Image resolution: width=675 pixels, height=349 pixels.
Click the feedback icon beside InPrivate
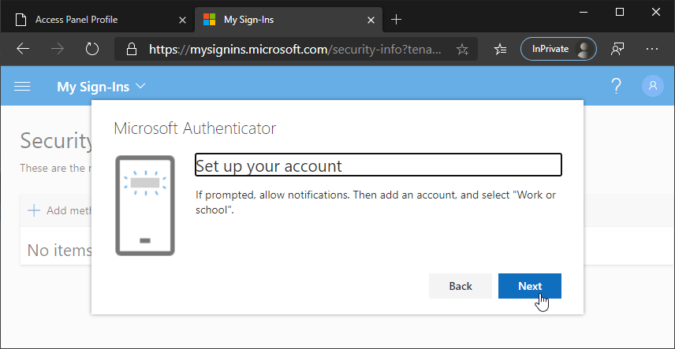point(618,50)
